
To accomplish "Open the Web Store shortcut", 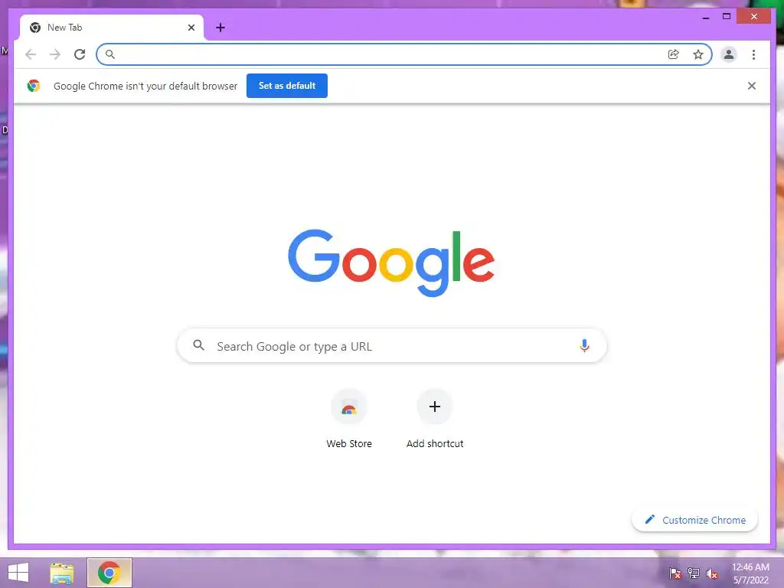I will coord(349,407).
